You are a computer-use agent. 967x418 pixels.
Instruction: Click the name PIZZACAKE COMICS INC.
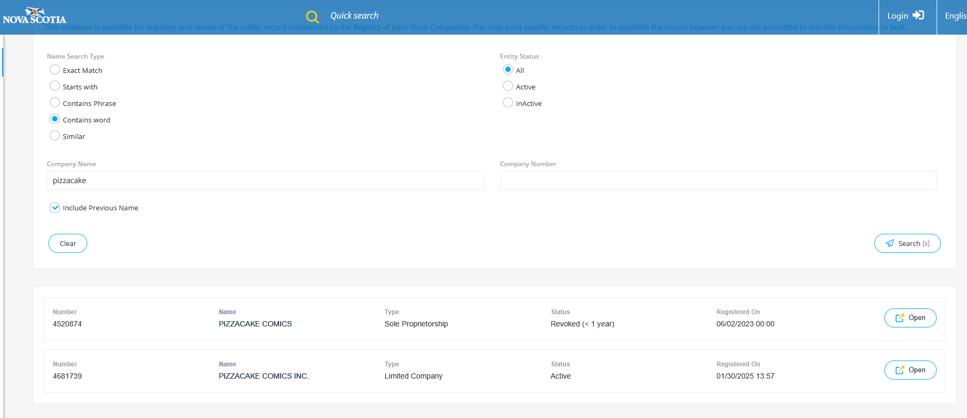pyautogui.click(x=264, y=376)
